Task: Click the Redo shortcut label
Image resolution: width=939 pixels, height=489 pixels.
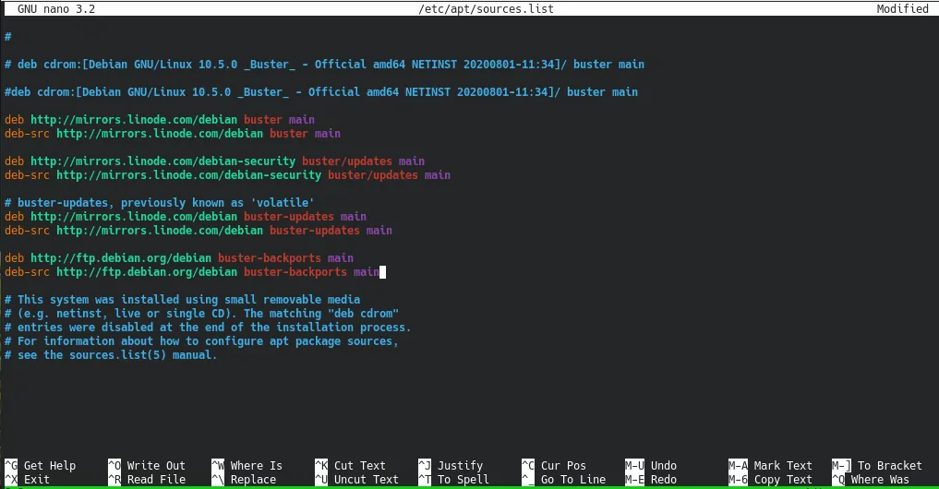Action: (664, 480)
